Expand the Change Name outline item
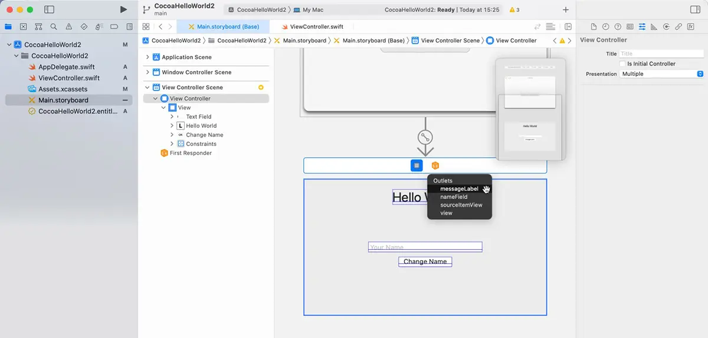The width and height of the screenshot is (708, 338). 172,135
